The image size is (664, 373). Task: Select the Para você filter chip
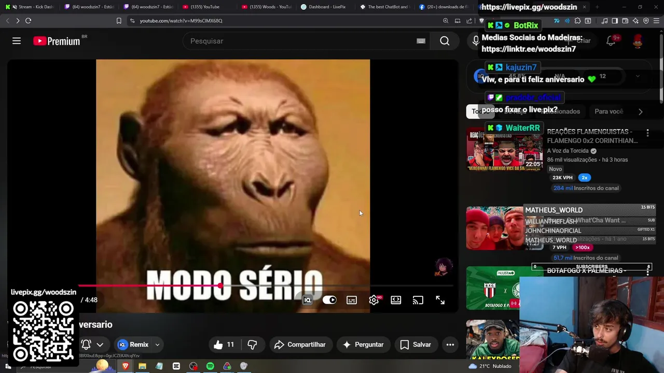point(608,111)
